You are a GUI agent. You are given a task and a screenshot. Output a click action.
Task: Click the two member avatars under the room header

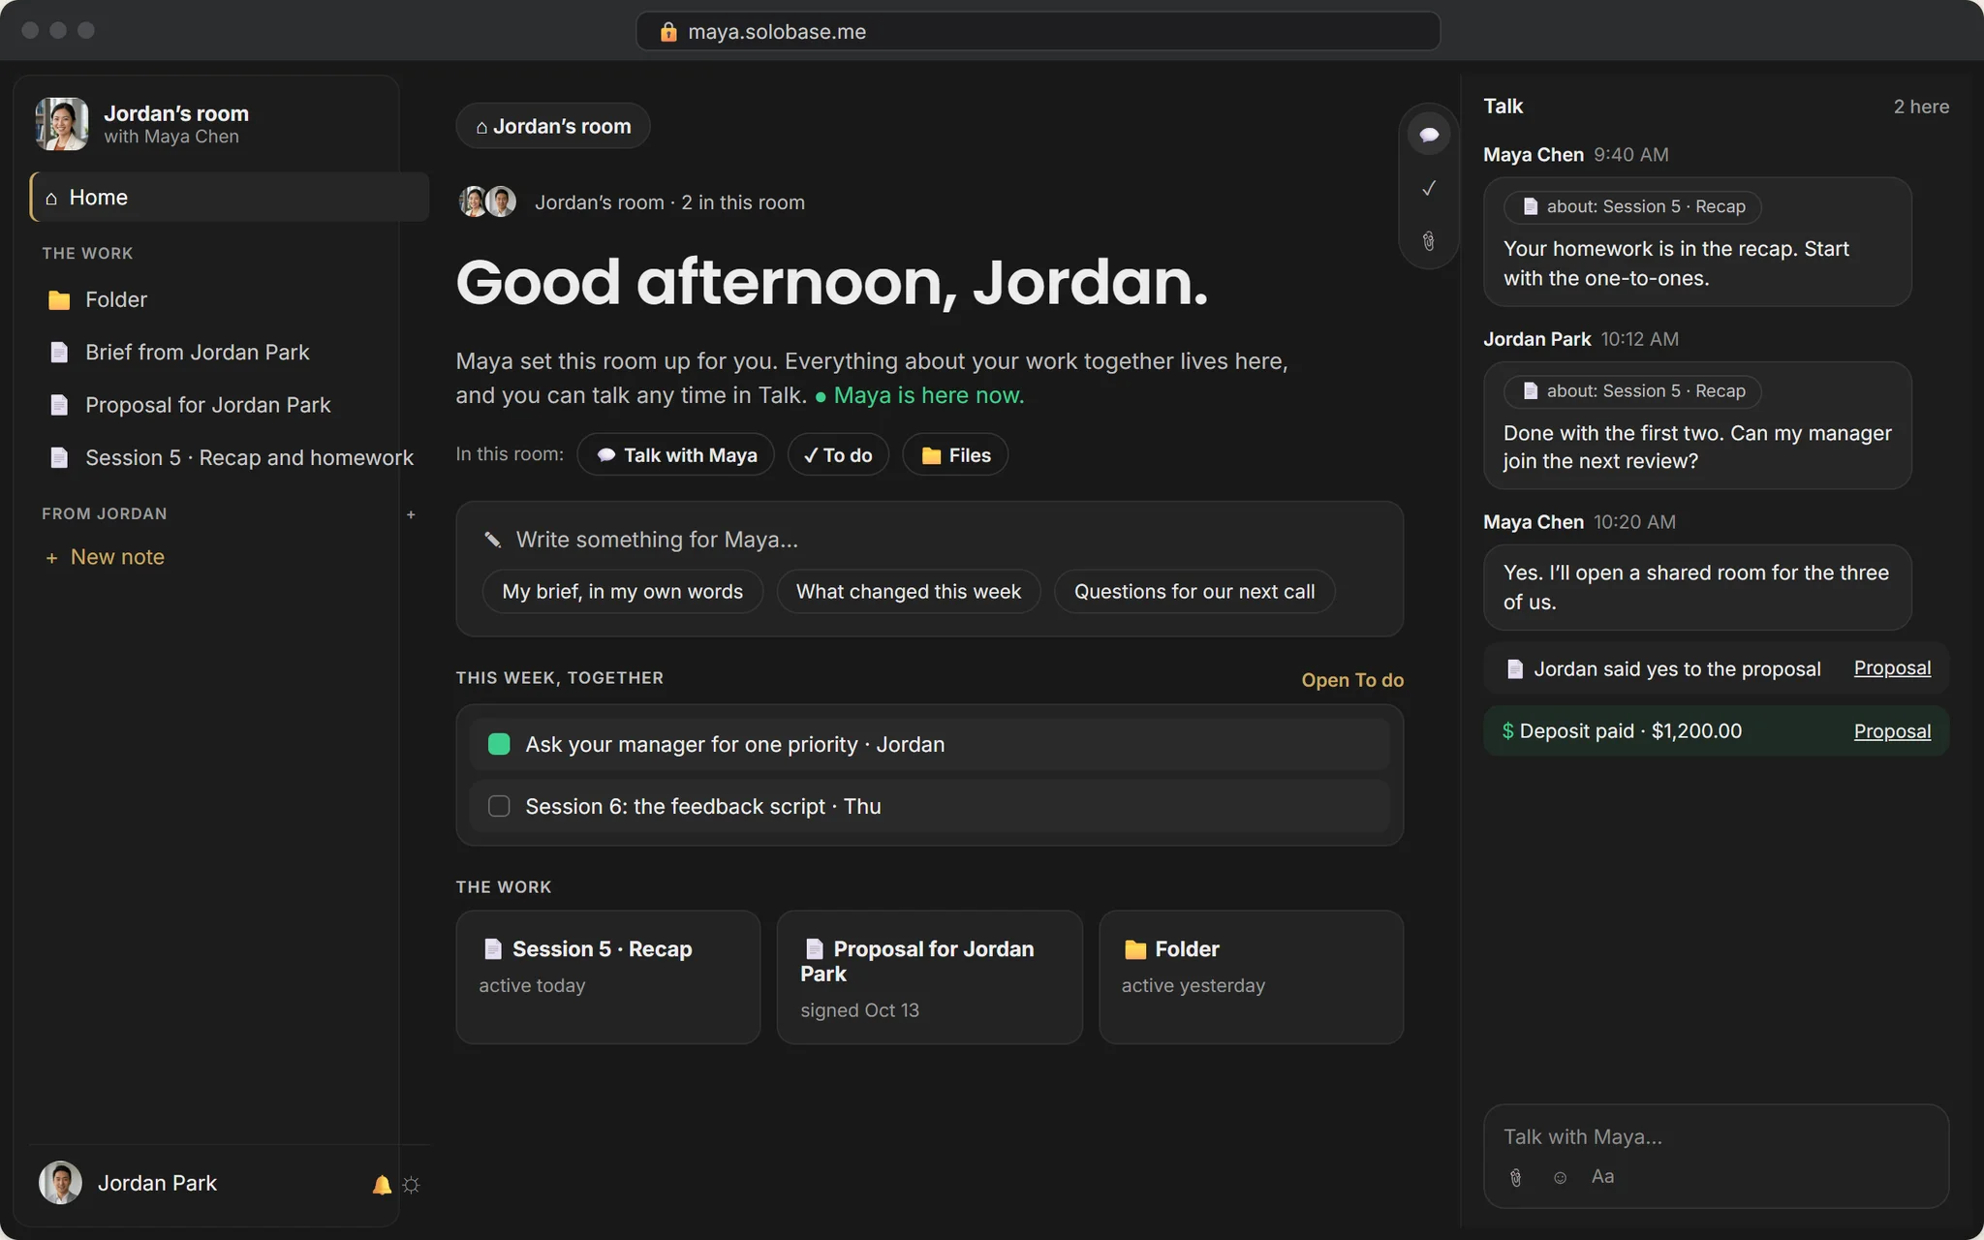click(487, 201)
